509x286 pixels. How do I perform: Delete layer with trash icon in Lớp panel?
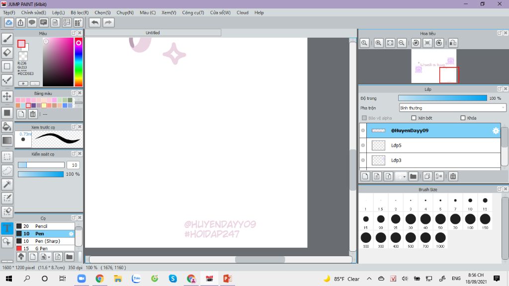tap(453, 176)
